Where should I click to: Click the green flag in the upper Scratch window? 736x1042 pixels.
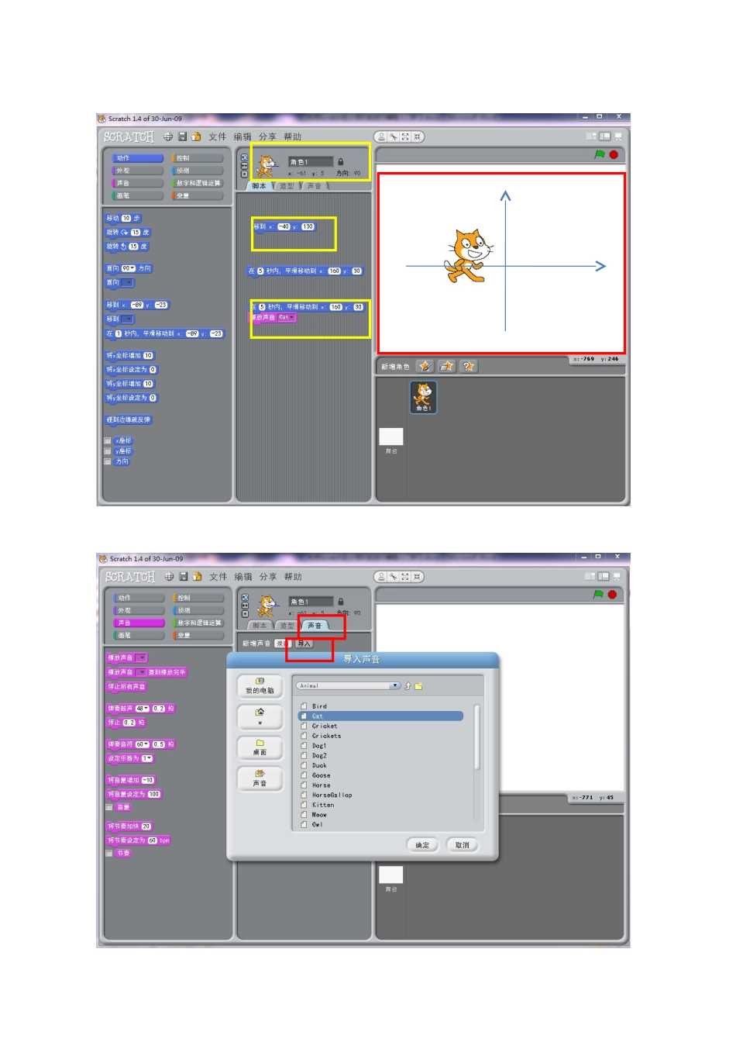(599, 154)
